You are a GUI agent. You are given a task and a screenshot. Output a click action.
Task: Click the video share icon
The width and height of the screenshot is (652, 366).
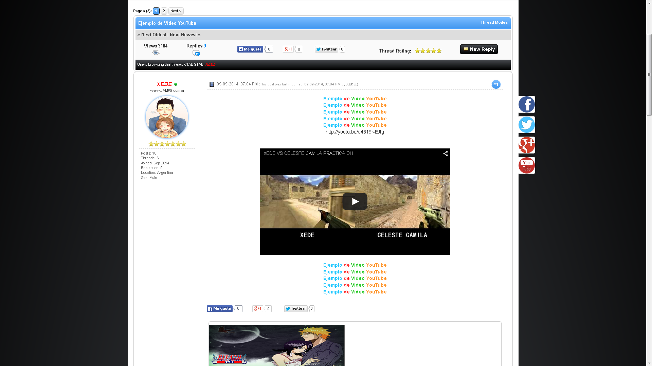[x=445, y=154]
